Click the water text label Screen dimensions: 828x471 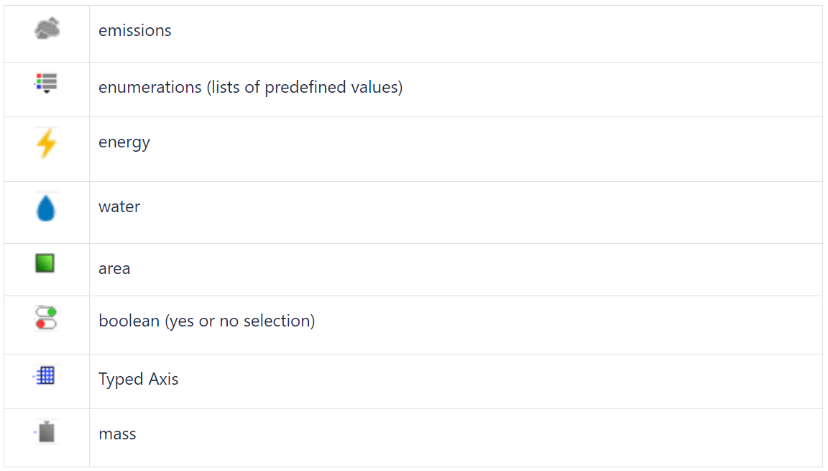tap(119, 206)
